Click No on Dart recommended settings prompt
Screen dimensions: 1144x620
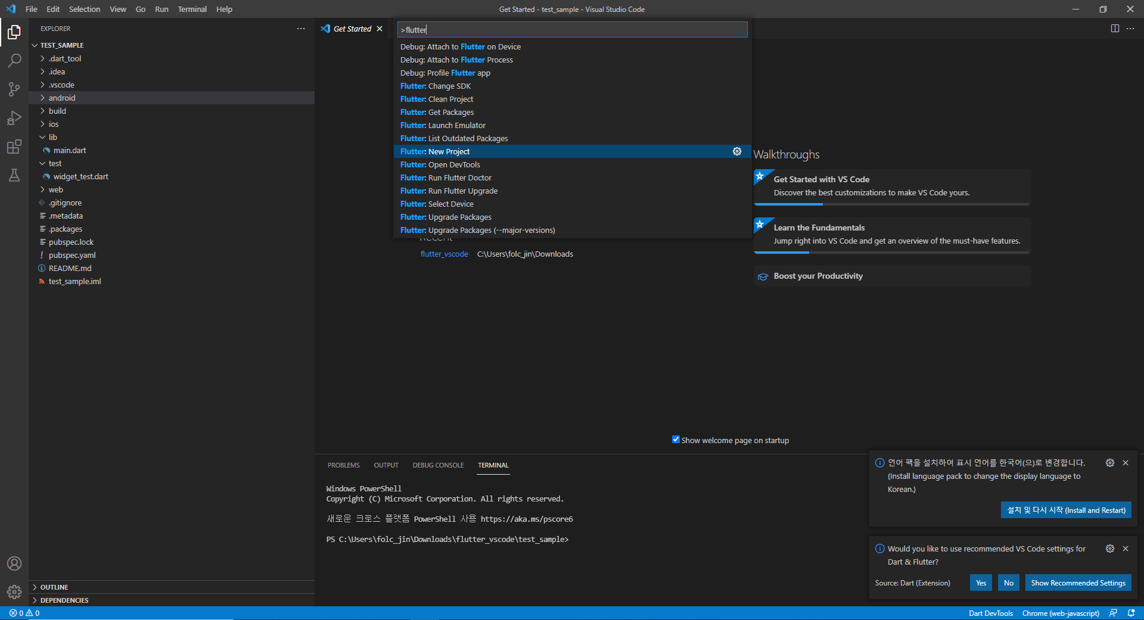[1009, 582]
